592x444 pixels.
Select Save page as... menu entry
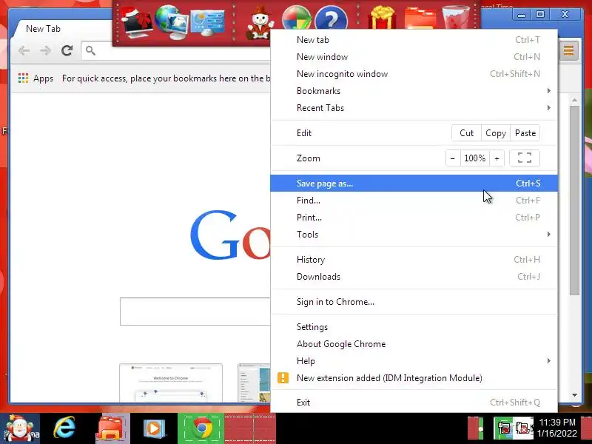click(414, 183)
